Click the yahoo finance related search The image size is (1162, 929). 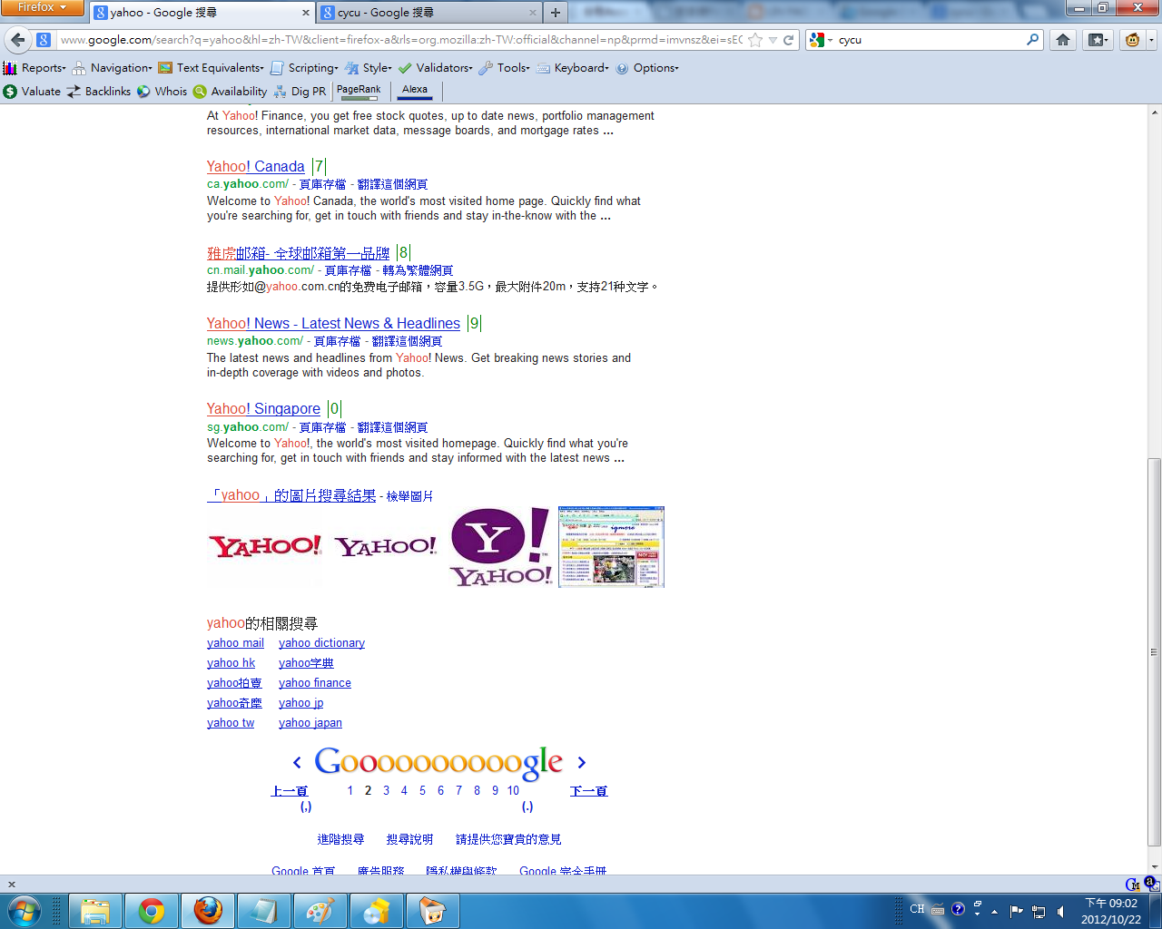point(315,683)
